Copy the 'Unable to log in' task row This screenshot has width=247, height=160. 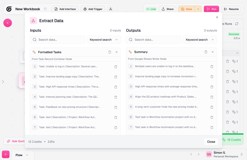pyautogui.click(x=116, y=67)
